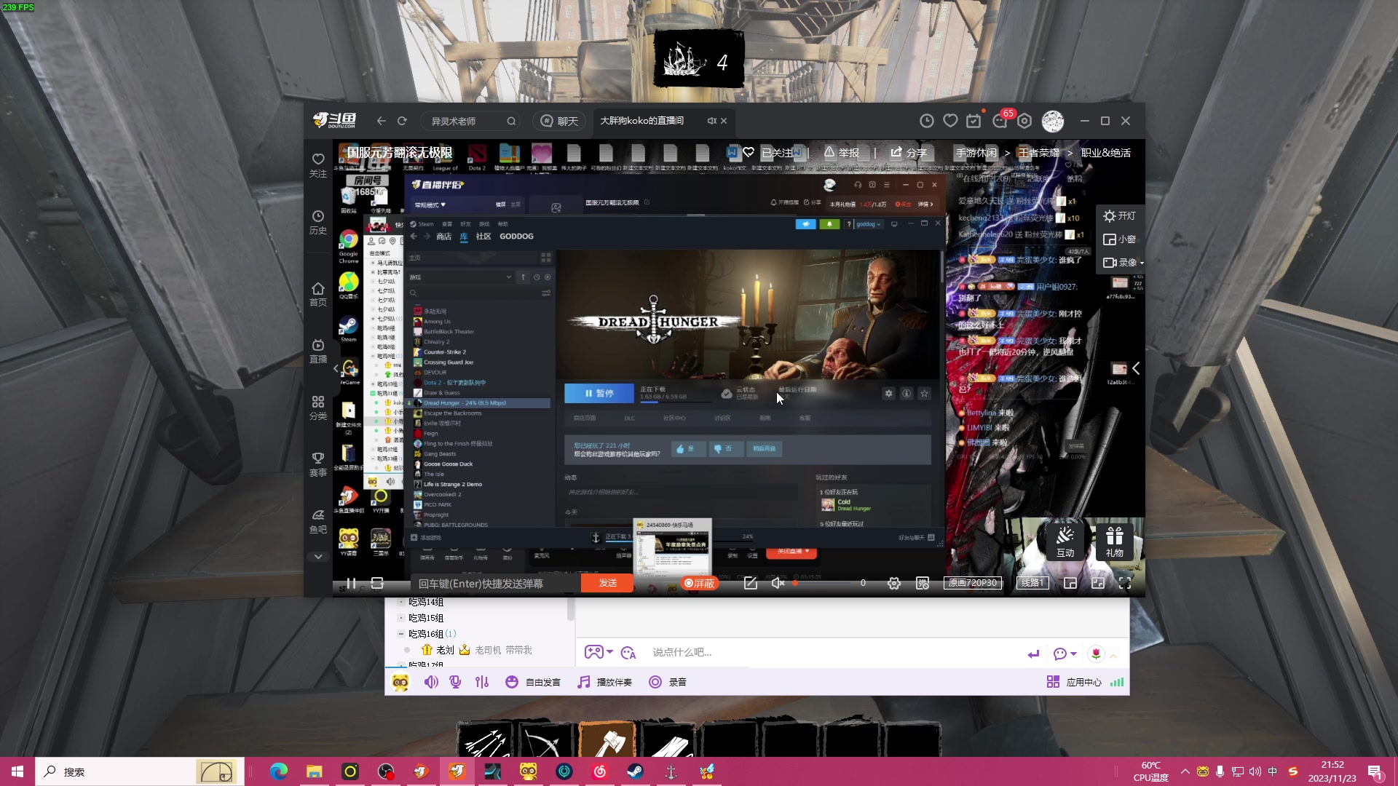This screenshot has width=1398, height=786.
Task: Open 关注 in Douyu left sidebar
Action: [318, 165]
